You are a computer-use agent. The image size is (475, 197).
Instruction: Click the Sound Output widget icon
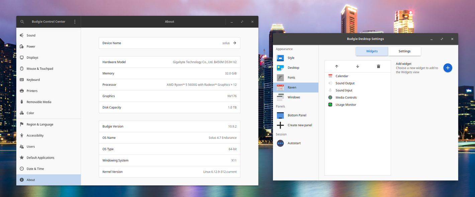coord(330,83)
